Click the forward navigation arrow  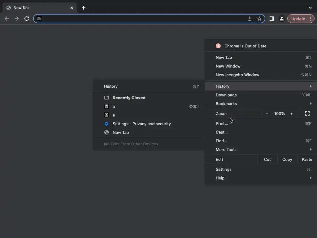[x=17, y=19]
